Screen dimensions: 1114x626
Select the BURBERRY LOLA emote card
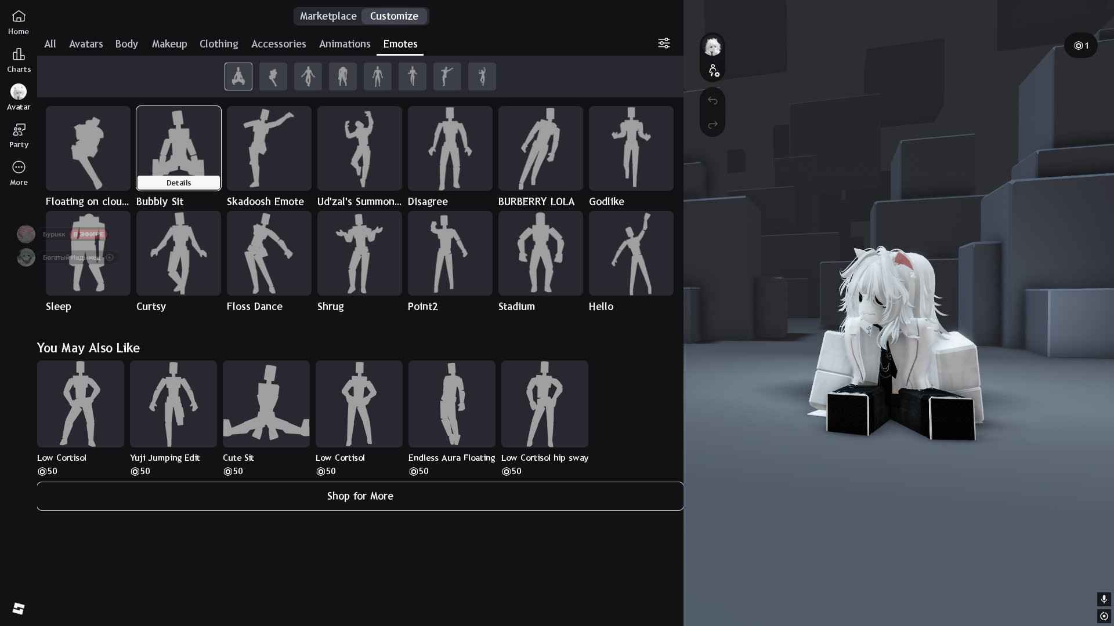point(541,148)
